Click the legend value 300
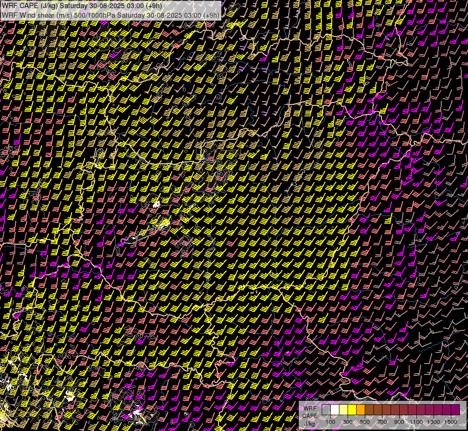 click(348, 422)
